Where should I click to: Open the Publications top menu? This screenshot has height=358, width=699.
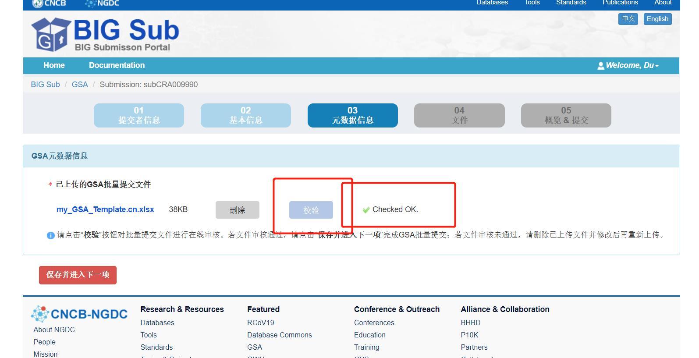click(x=620, y=3)
